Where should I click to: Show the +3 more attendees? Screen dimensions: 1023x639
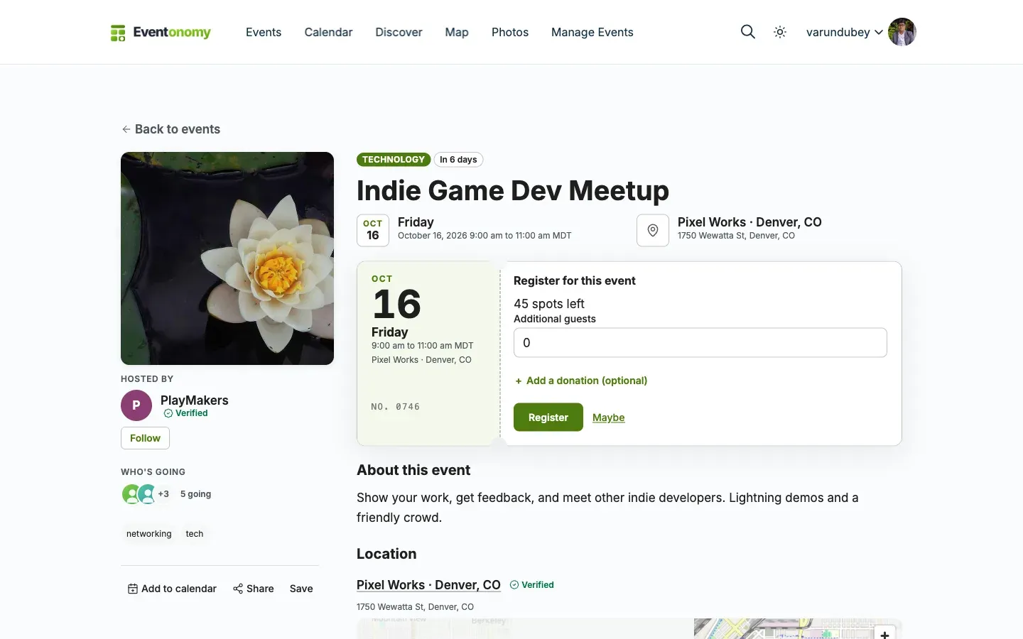click(163, 494)
